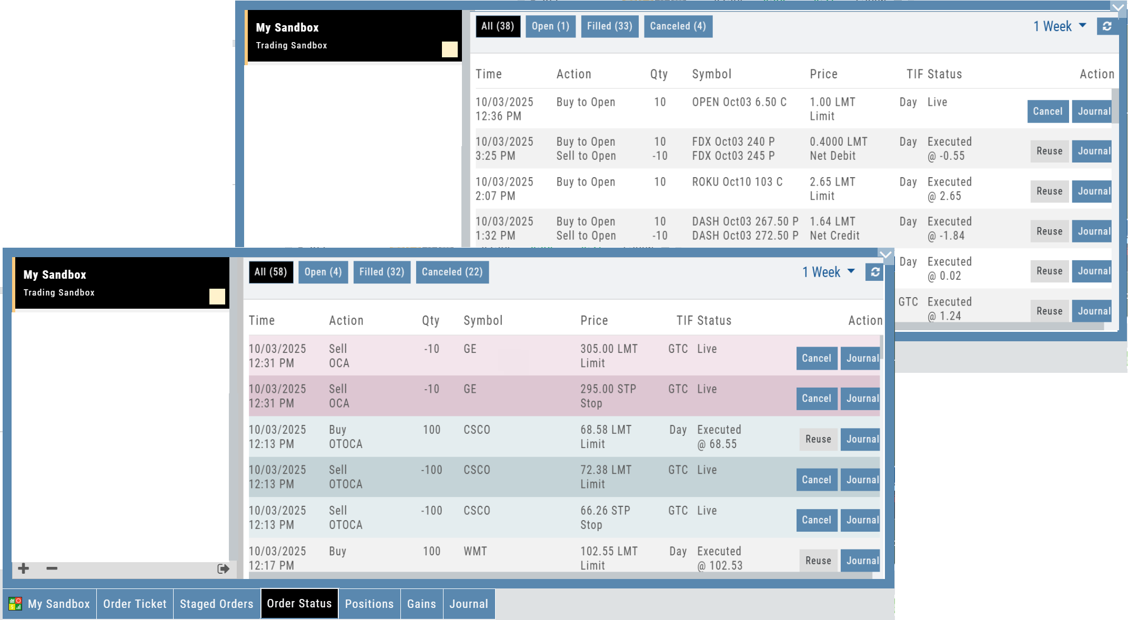Click the cream swatch in upper My Sandbox card
Viewport: 1128px width, 620px height.
point(449,49)
